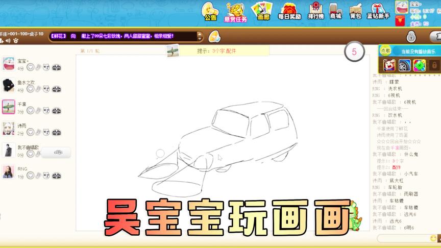Open the 蓝钻新手 gift icon
Viewport: 441px width, 248px height.
(x=378, y=11)
